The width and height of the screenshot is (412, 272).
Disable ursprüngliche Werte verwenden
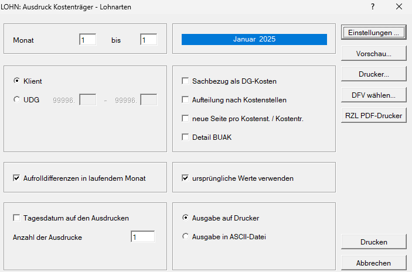(x=186, y=178)
